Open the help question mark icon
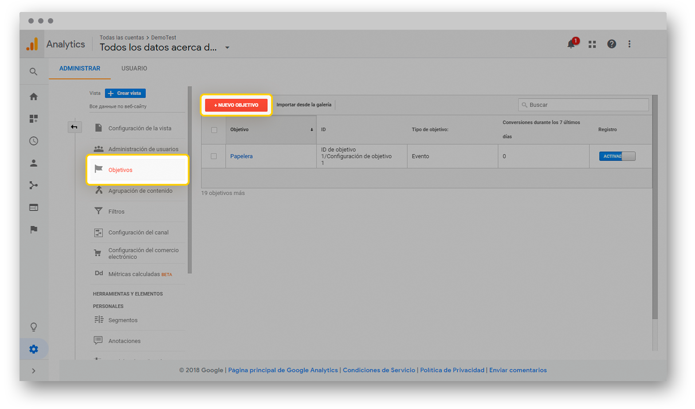Viewport: 695px width, 409px height. coord(612,44)
